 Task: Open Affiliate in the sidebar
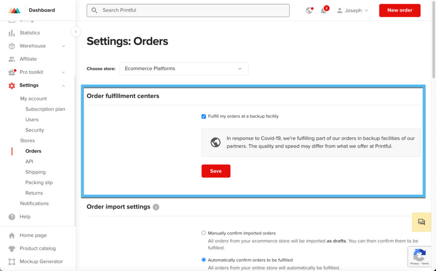tap(28, 59)
